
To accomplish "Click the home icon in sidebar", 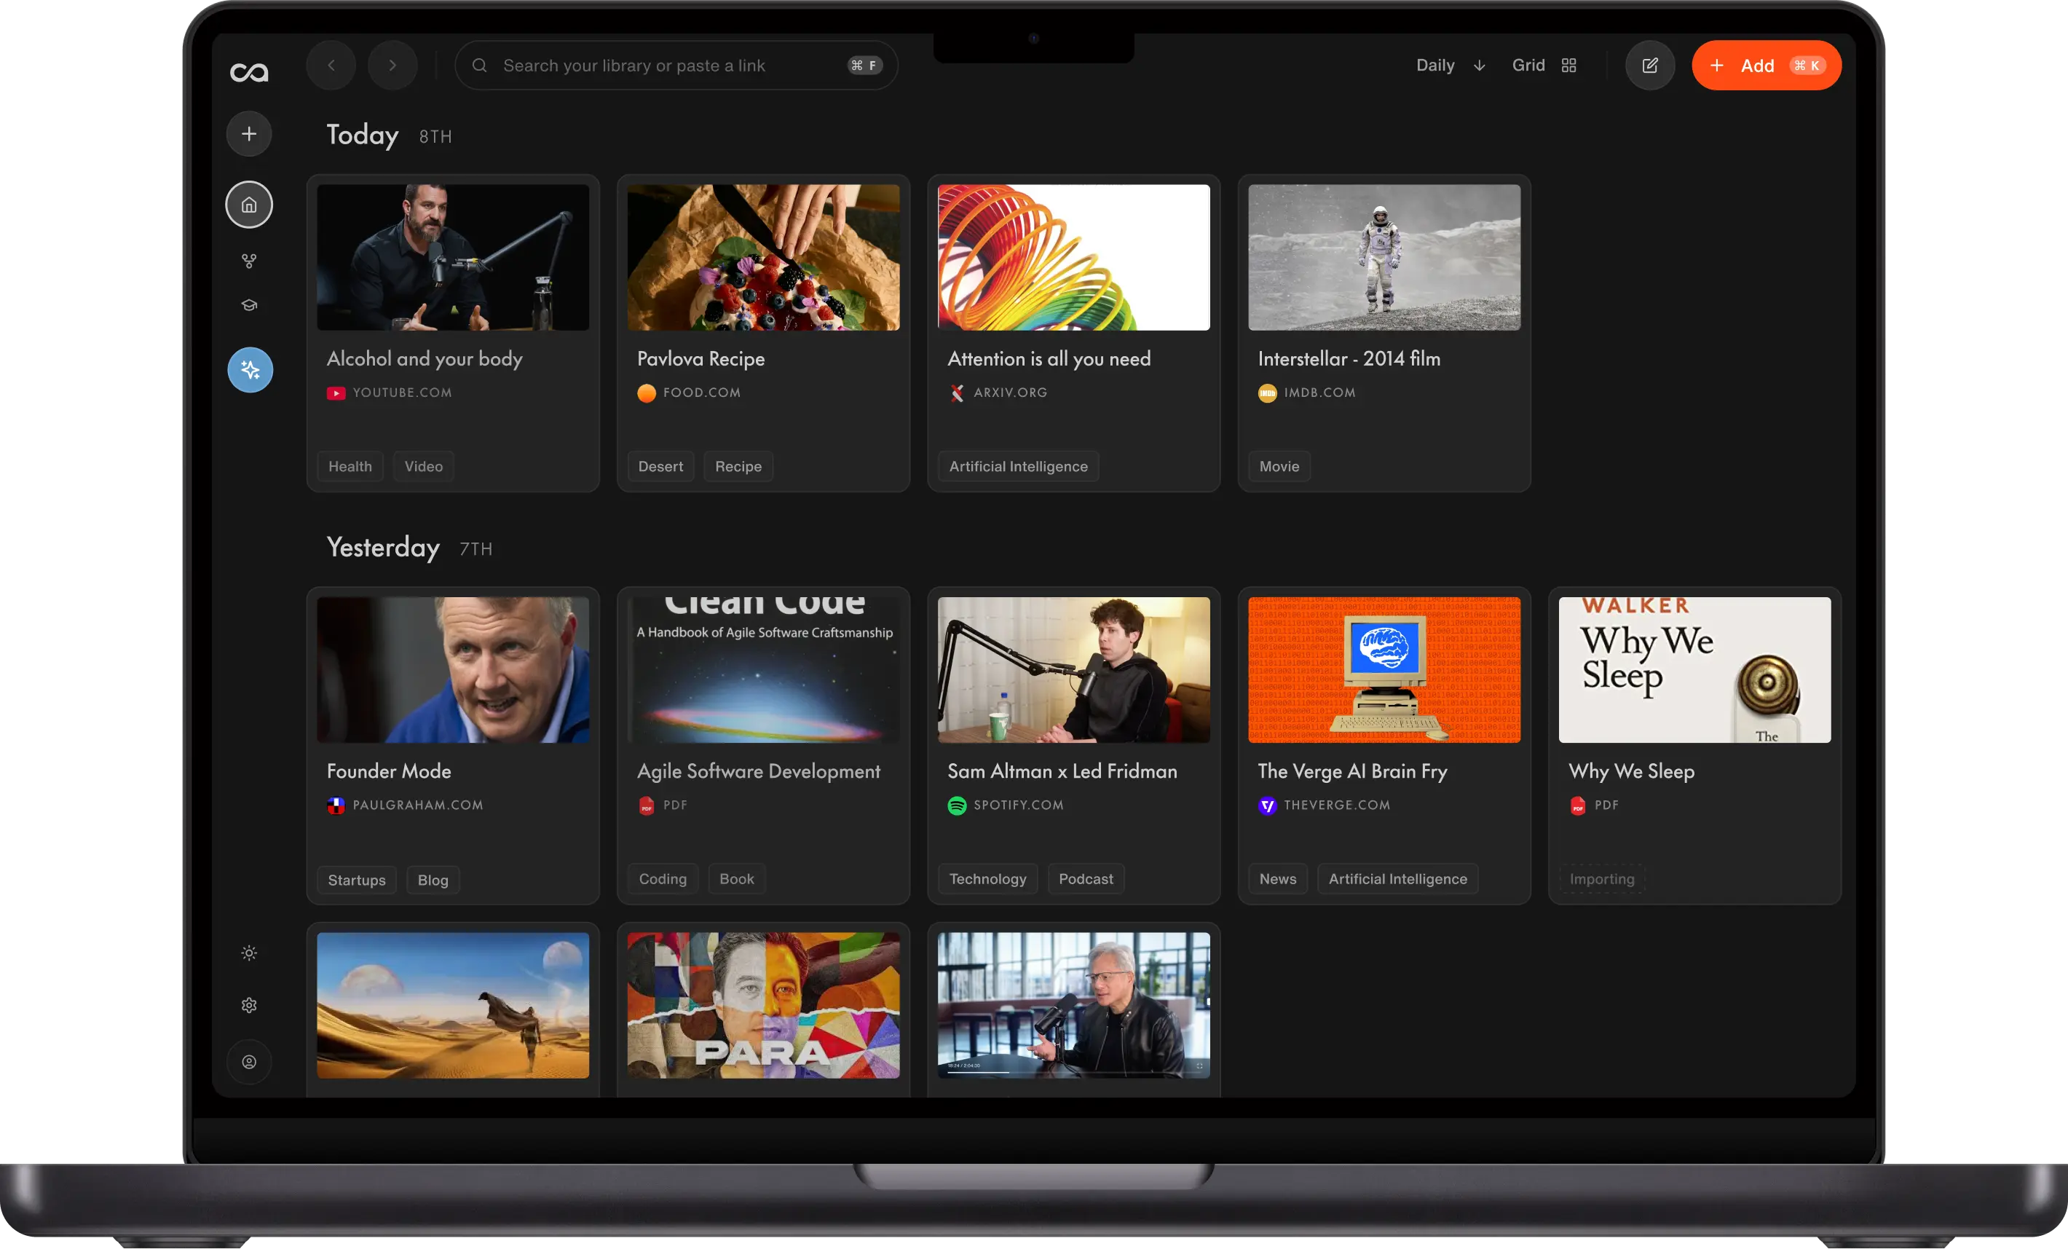I will (x=249, y=205).
